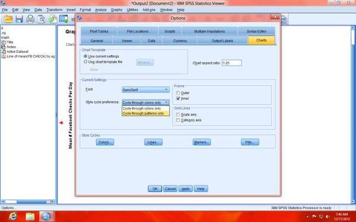The height and width of the screenshot is (222, 356).
Task: Click the Markers style cycle button
Action: (202, 142)
